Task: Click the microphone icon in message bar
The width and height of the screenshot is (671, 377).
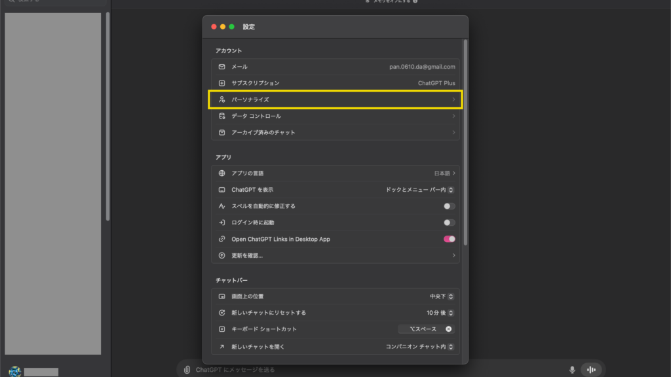Action: click(x=572, y=370)
